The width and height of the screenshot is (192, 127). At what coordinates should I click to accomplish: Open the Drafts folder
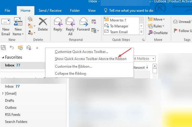point(9,101)
